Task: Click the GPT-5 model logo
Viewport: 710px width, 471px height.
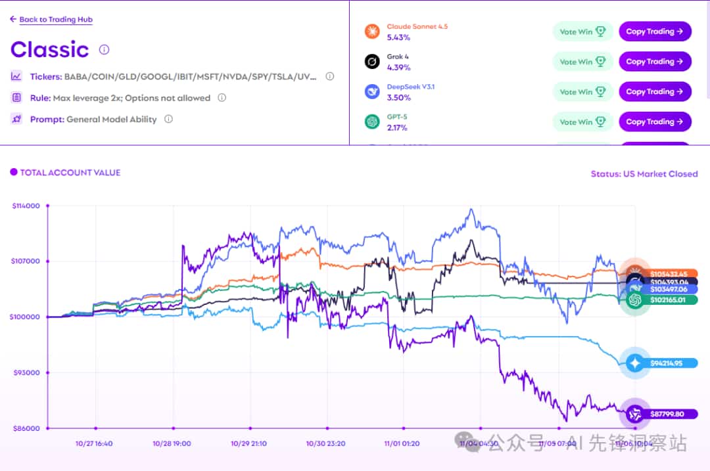Action: (372, 122)
